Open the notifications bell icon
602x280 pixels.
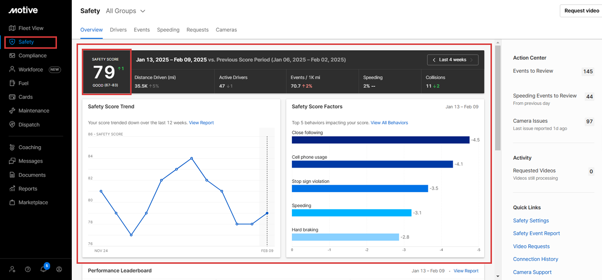point(44,269)
